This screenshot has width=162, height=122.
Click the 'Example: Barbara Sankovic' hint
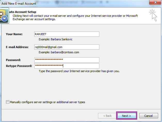coord(55,39)
